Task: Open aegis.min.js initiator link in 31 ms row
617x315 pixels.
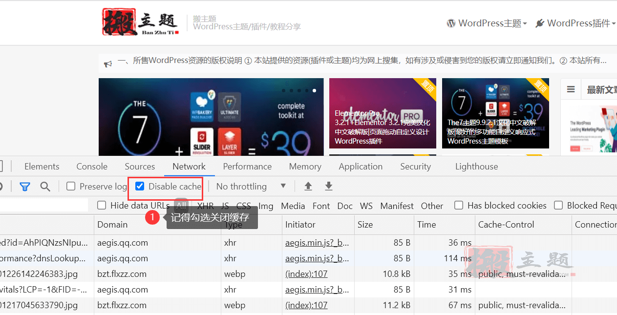Action: pyautogui.click(x=317, y=290)
